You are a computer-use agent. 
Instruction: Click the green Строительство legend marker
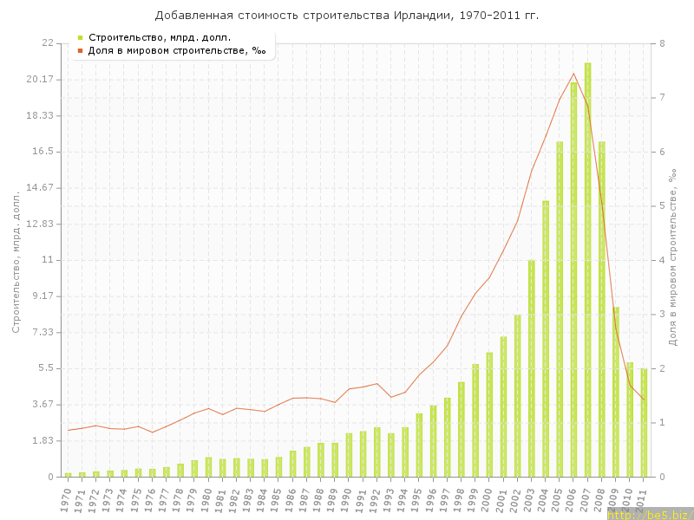[x=80, y=37]
